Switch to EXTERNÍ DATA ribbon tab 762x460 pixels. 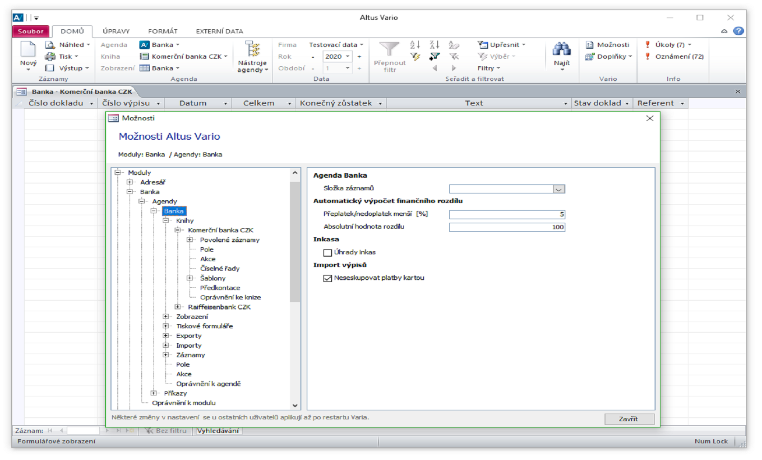point(219,31)
